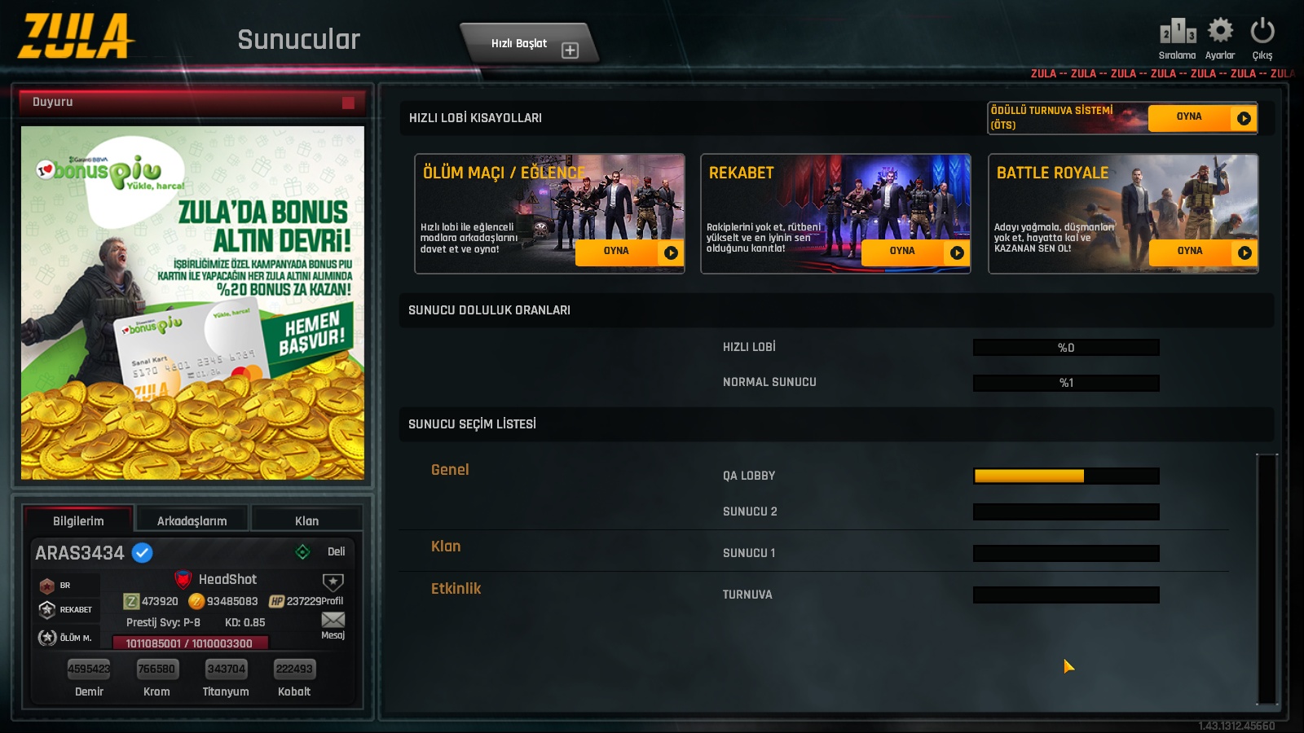
Task: Open the Mesaj envelope icon
Action: coord(333,621)
